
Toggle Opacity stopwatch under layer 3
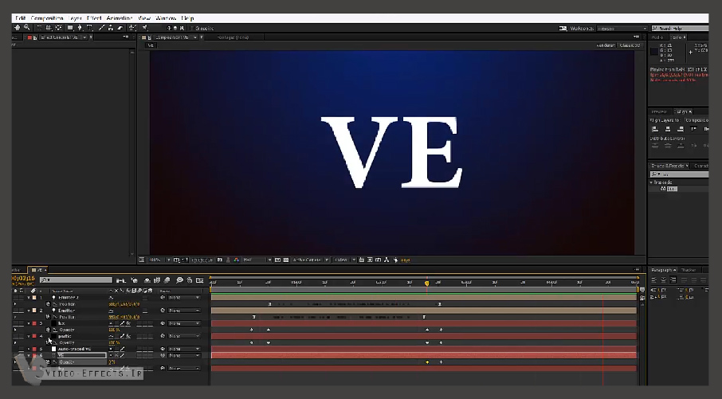coord(48,330)
